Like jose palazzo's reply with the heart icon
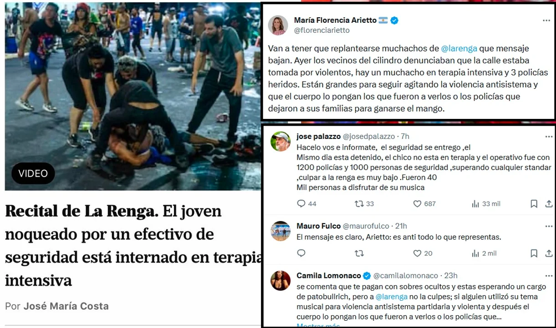The image size is (556, 328). pyautogui.click(x=417, y=204)
